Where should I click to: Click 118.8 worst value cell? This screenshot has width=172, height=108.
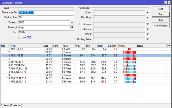[101, 82]
